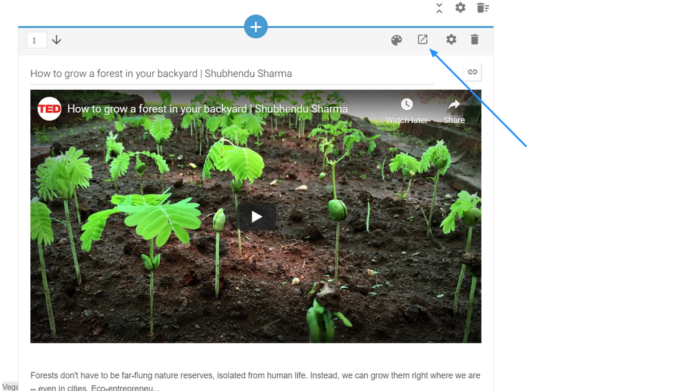Click the open in new window icon
This screenshot has width=675, height=391.
coord(423,40)
